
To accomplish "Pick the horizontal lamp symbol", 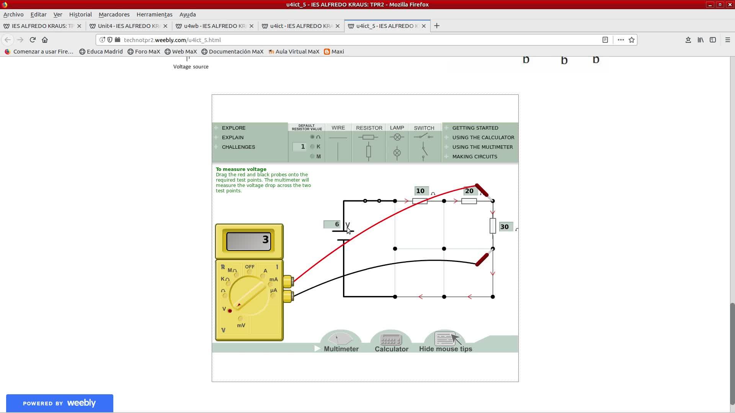I will click(397, 137).
